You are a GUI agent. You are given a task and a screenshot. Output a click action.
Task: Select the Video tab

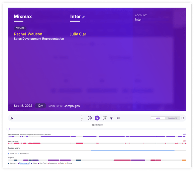[x=158, y=118]
